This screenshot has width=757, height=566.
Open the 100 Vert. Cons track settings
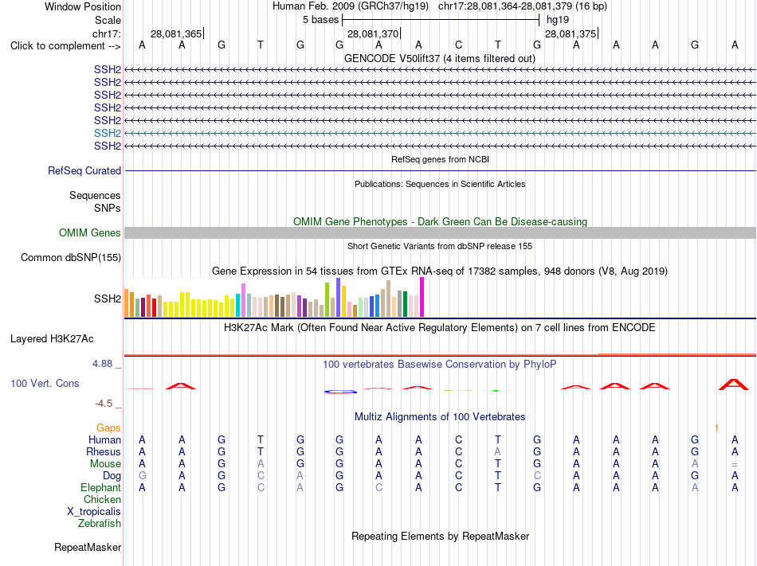click(x=45, y=383)
